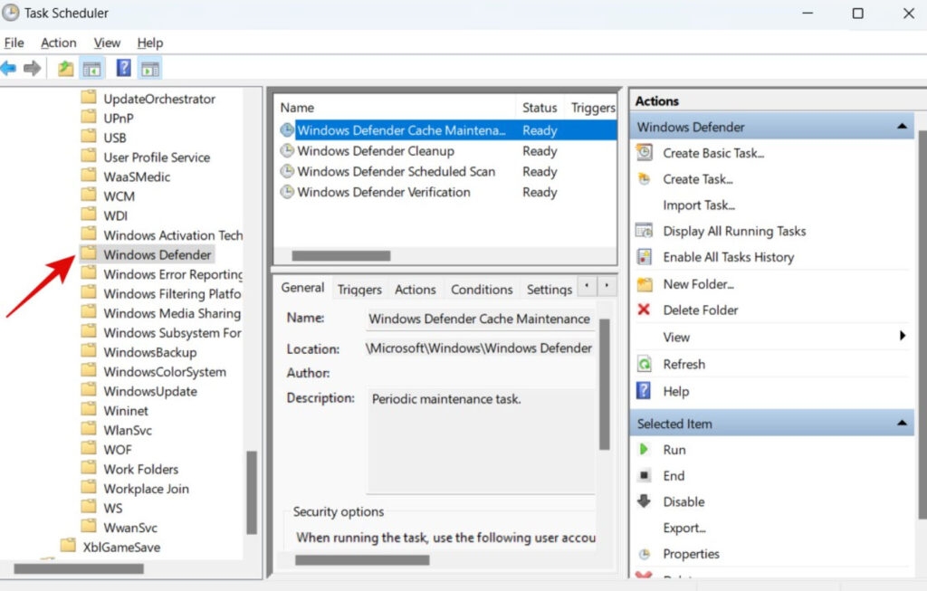Image resolution: width=927 pixels, height=591 pixels.
Task: Open the File menu
Action: [14, 43]
